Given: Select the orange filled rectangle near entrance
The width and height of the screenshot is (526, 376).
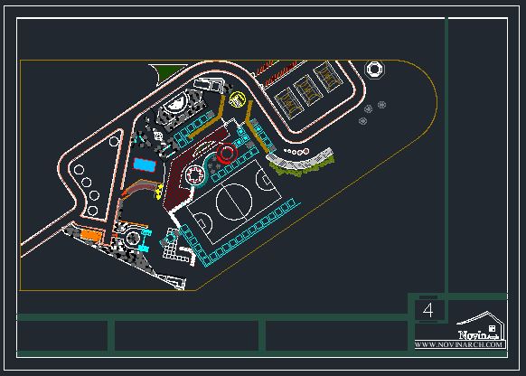Looking at the screenshot, I should tap(90, 234).
